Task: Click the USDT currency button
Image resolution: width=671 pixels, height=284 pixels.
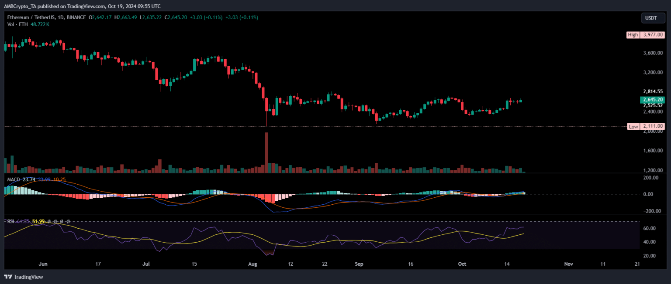Action: (x=653, y=18)
